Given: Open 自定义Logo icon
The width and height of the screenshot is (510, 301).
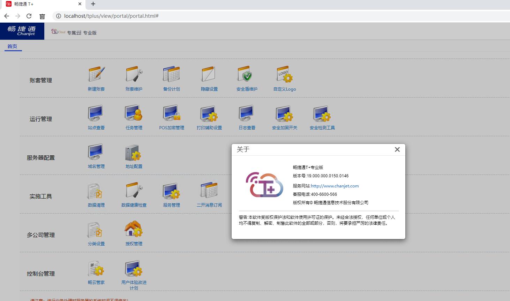Looking at the screenshot, I should (285, 74).
